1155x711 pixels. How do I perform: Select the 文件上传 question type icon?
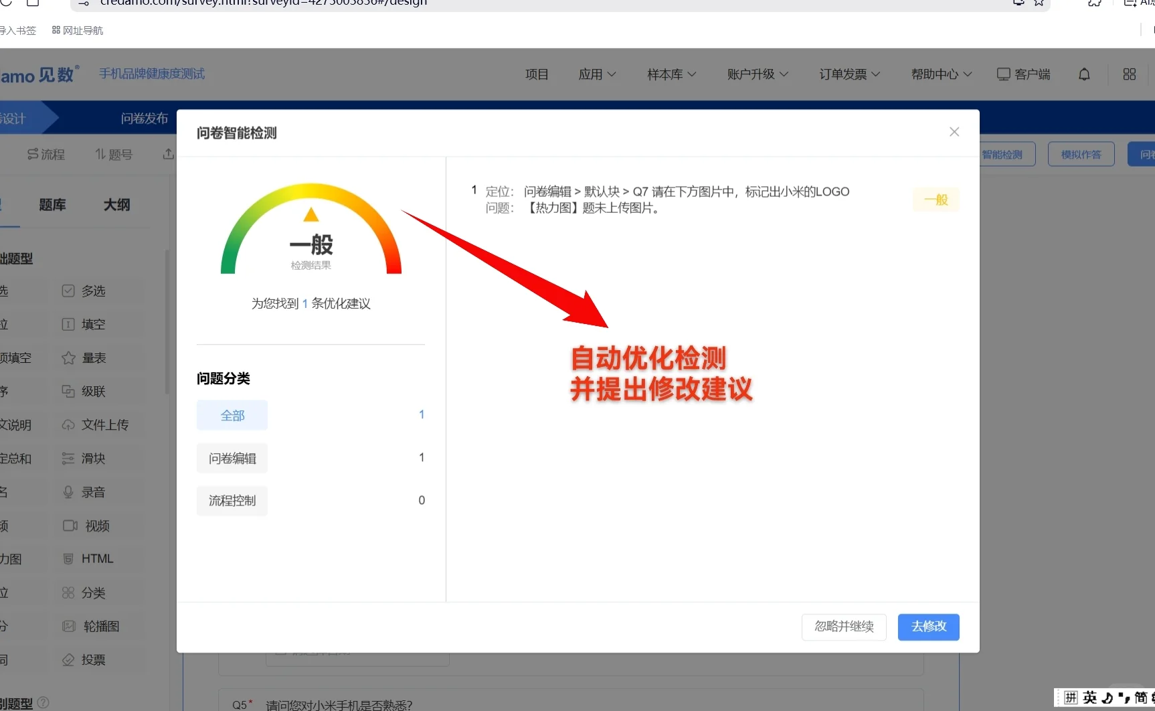97,424
